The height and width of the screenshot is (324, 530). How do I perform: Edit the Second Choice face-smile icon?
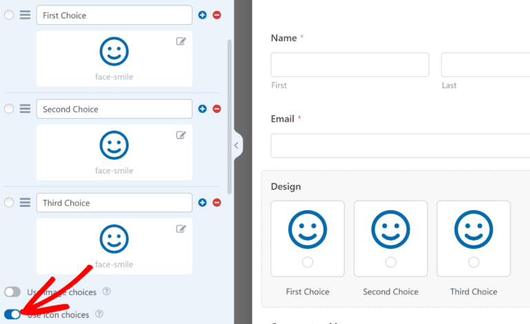[x=181, y=135]
